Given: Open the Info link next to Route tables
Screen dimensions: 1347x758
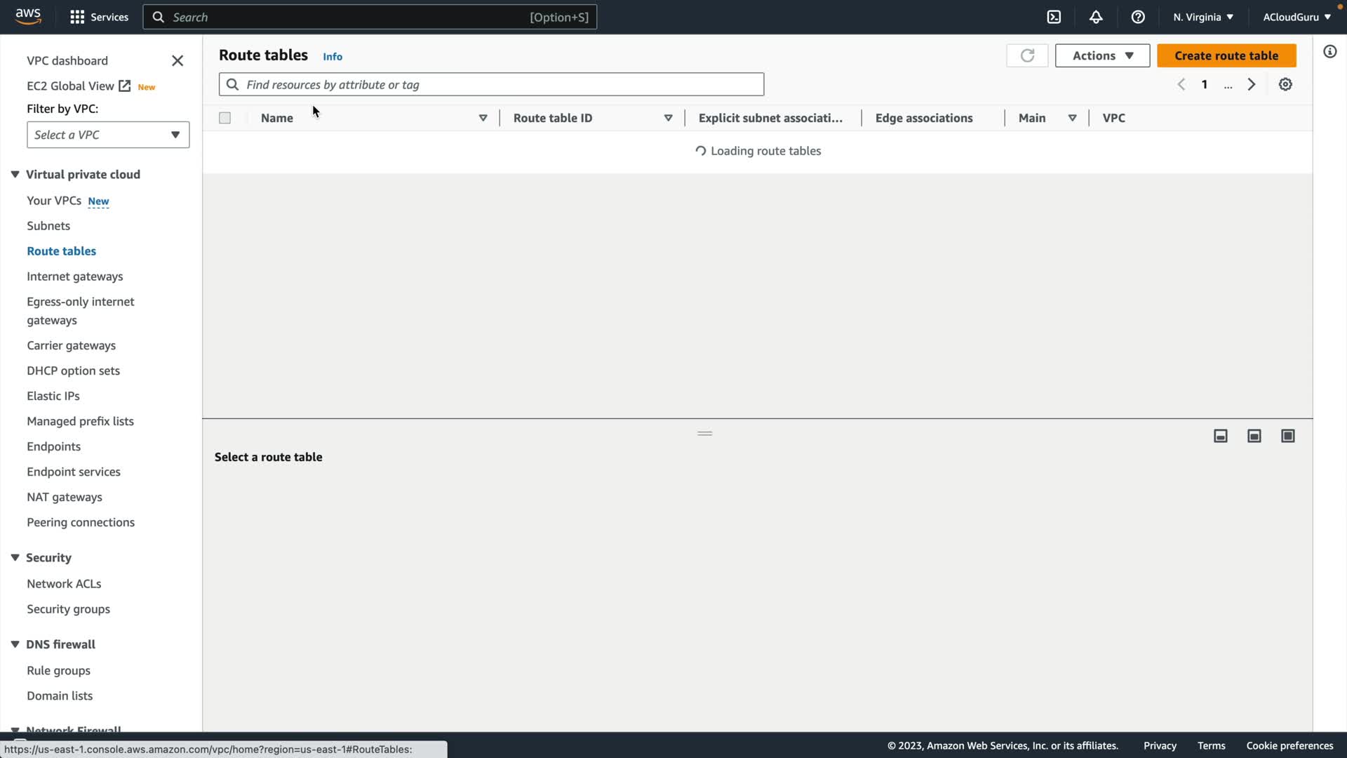Looking at the screenshot, I should coord(333,56).
